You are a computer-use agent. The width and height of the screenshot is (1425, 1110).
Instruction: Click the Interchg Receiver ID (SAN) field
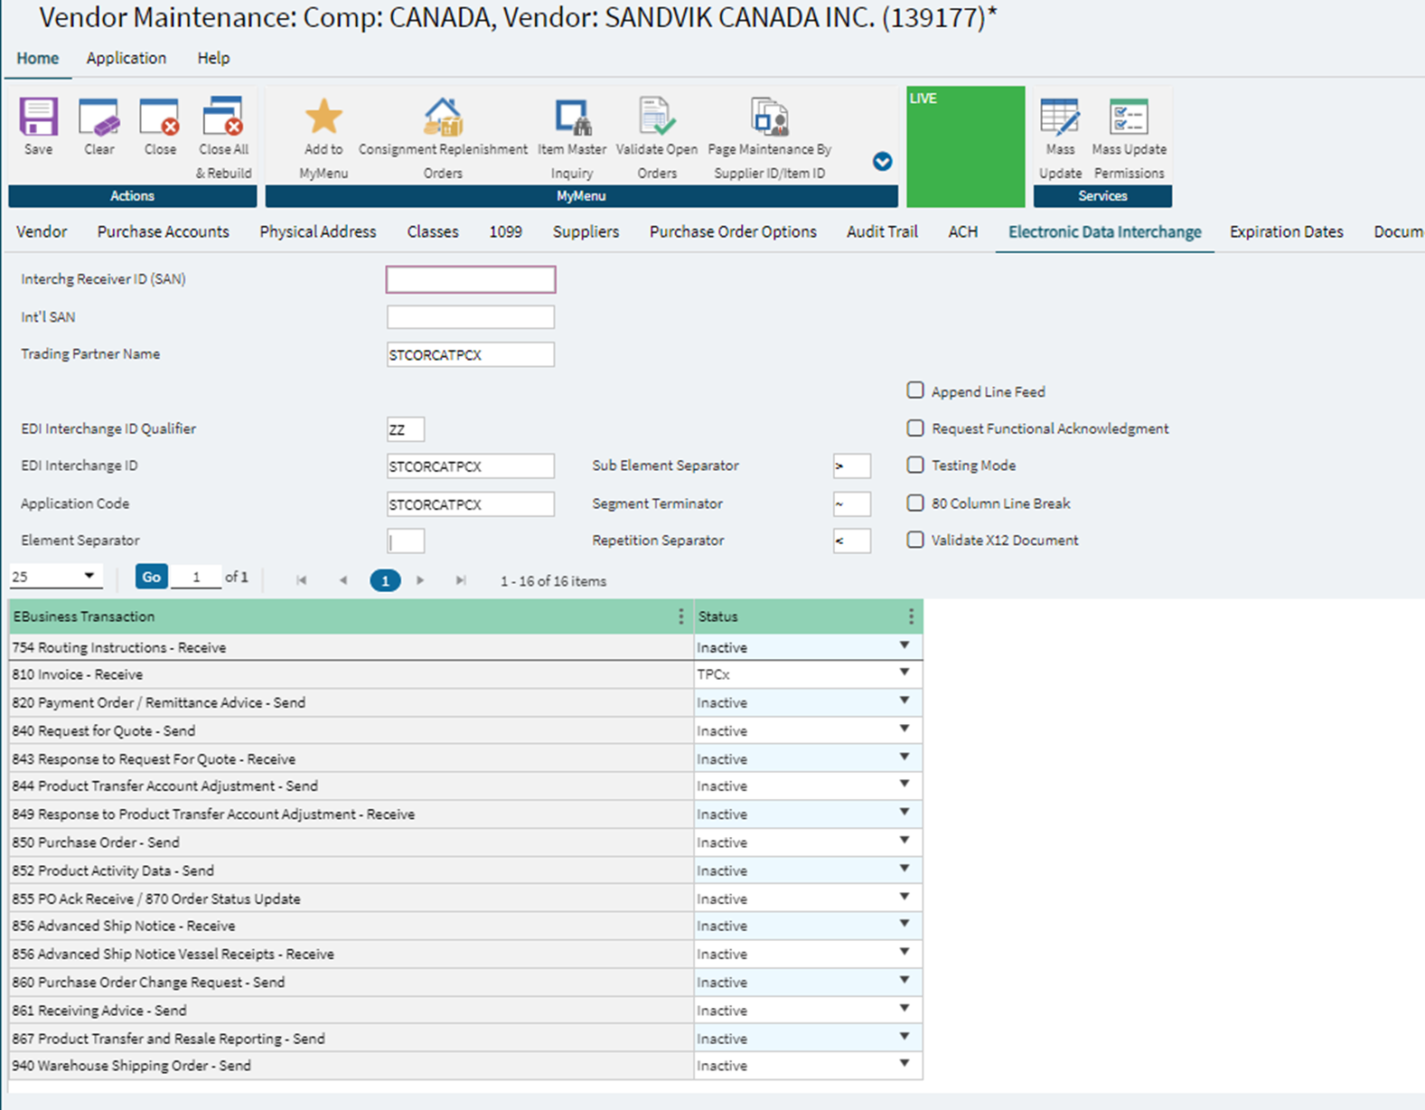tap(471, 279)
